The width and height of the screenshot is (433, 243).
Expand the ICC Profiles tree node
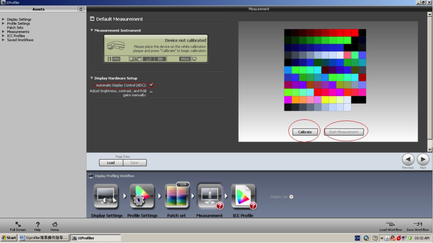point(3,36)
